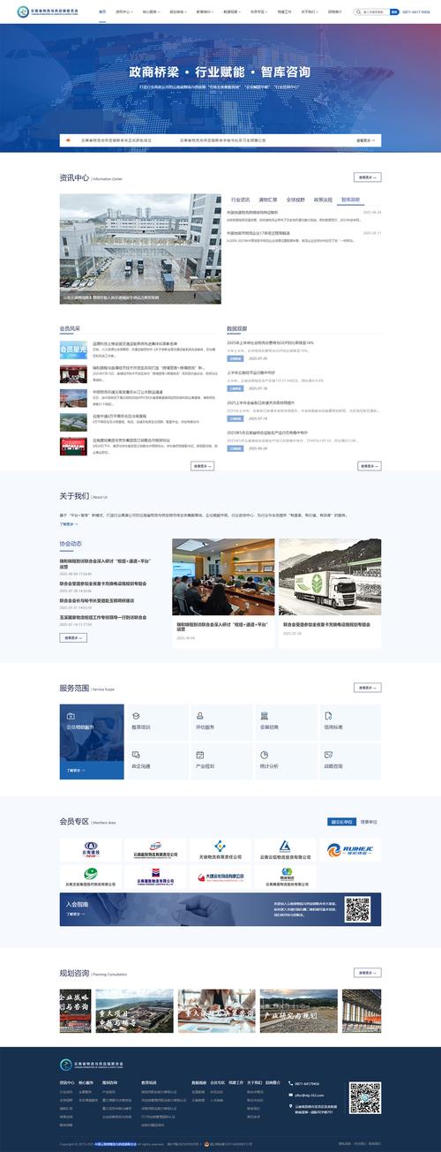Select the 理事单位 members tab

(369, 822)
